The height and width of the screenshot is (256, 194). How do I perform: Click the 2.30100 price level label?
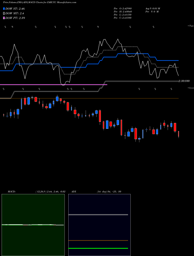point(184,81)
